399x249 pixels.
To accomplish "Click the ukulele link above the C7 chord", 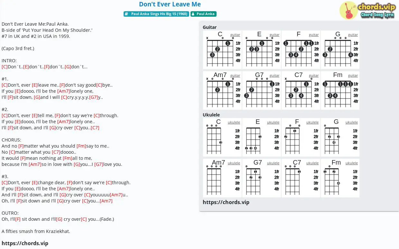I will (x=312, y=163).
